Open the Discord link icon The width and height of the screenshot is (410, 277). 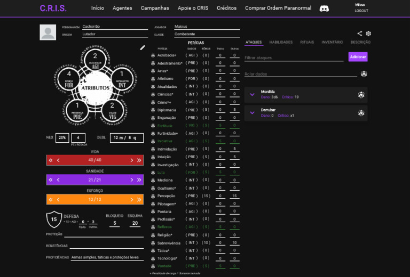(x=324, y=9)
